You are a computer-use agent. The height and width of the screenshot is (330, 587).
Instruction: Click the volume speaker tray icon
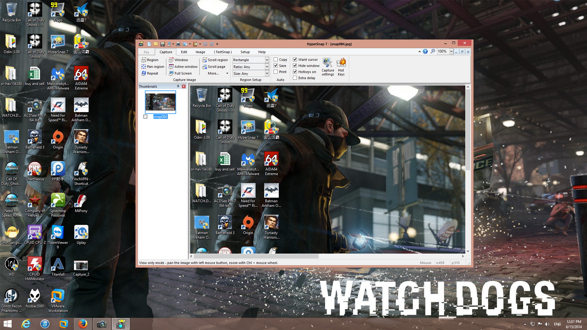547,324
